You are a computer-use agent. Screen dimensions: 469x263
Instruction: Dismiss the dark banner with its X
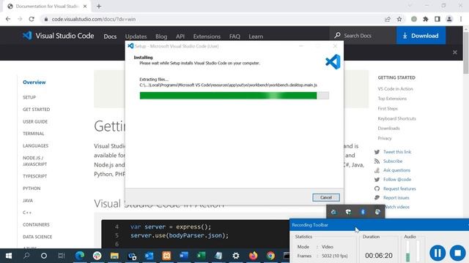point(455,52)
